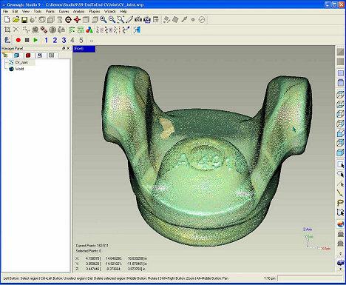Toggle the lasso selection tool on right sidebar
The image size is (346, 285).
pyautogui.click(x=340, y=203)
